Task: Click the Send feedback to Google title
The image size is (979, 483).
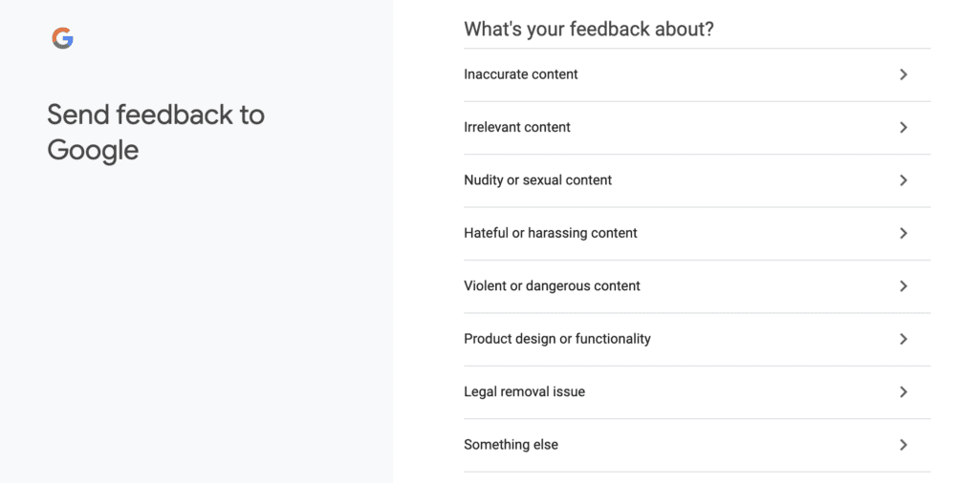Action: coord(156,132)
